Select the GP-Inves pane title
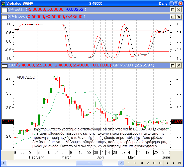The width and height of the screenshot is (184, 167). pos(16,17)
